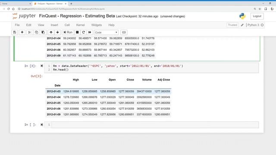Click the browser home icon
Viewport: 276px width, 155px height.
point(13,9)
